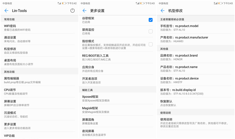This screenshot has height=139, width=235.
Task: Uncheck the 谷歌框架 checkbox
Action: pos(151,20)
